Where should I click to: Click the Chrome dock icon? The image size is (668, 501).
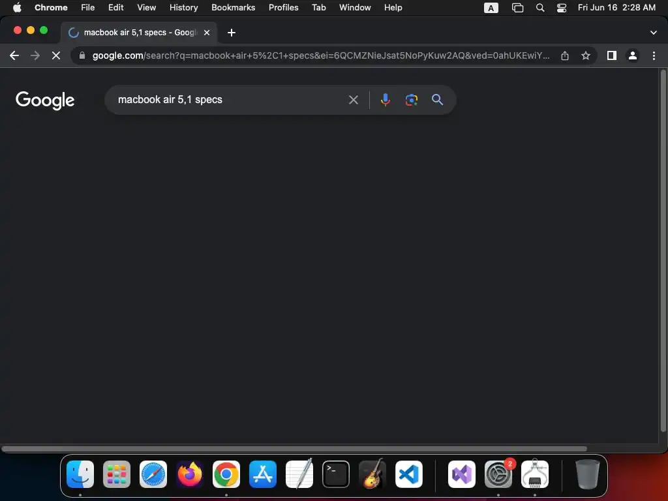point(226,474)
